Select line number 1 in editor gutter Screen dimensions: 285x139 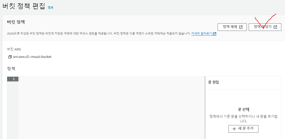pyautogui.click(x=13, y=79)
